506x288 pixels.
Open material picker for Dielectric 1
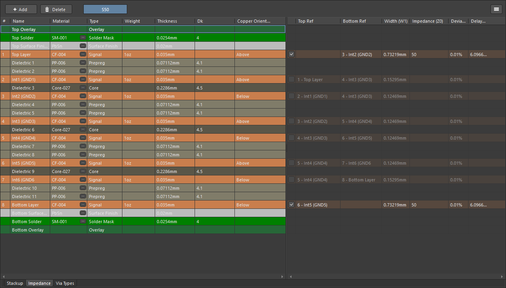click(83, 63)
